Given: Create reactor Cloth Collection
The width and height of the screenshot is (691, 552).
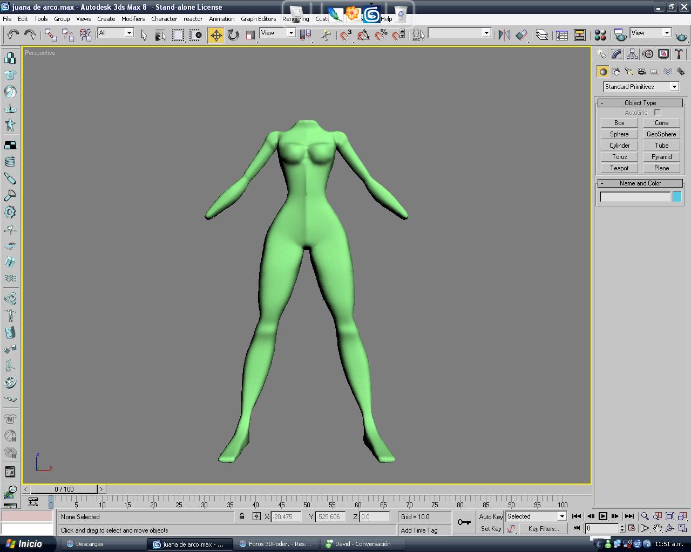Looking at the screenshot, I should pos(10,75).
